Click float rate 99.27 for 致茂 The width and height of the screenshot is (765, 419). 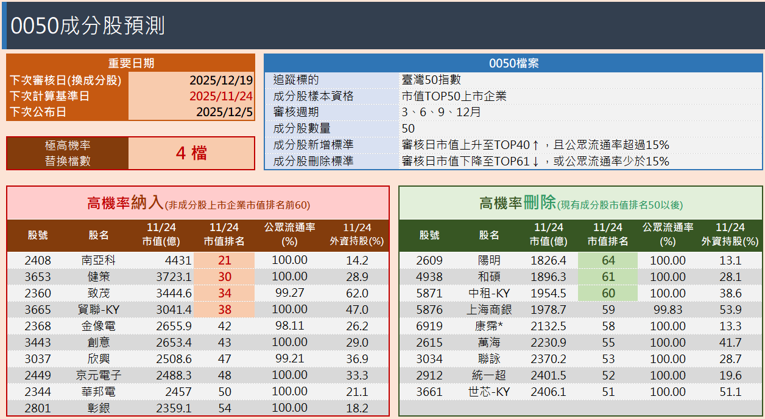click(289, 293)
